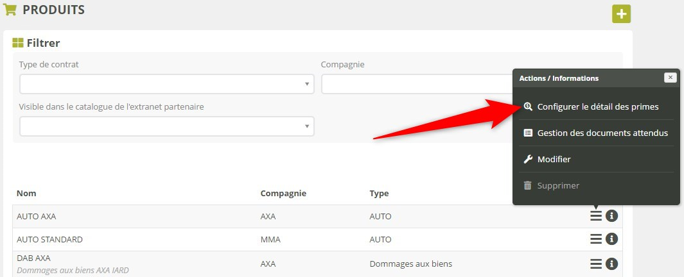
Task: Click the Type column header
Action: pos(379,193)
